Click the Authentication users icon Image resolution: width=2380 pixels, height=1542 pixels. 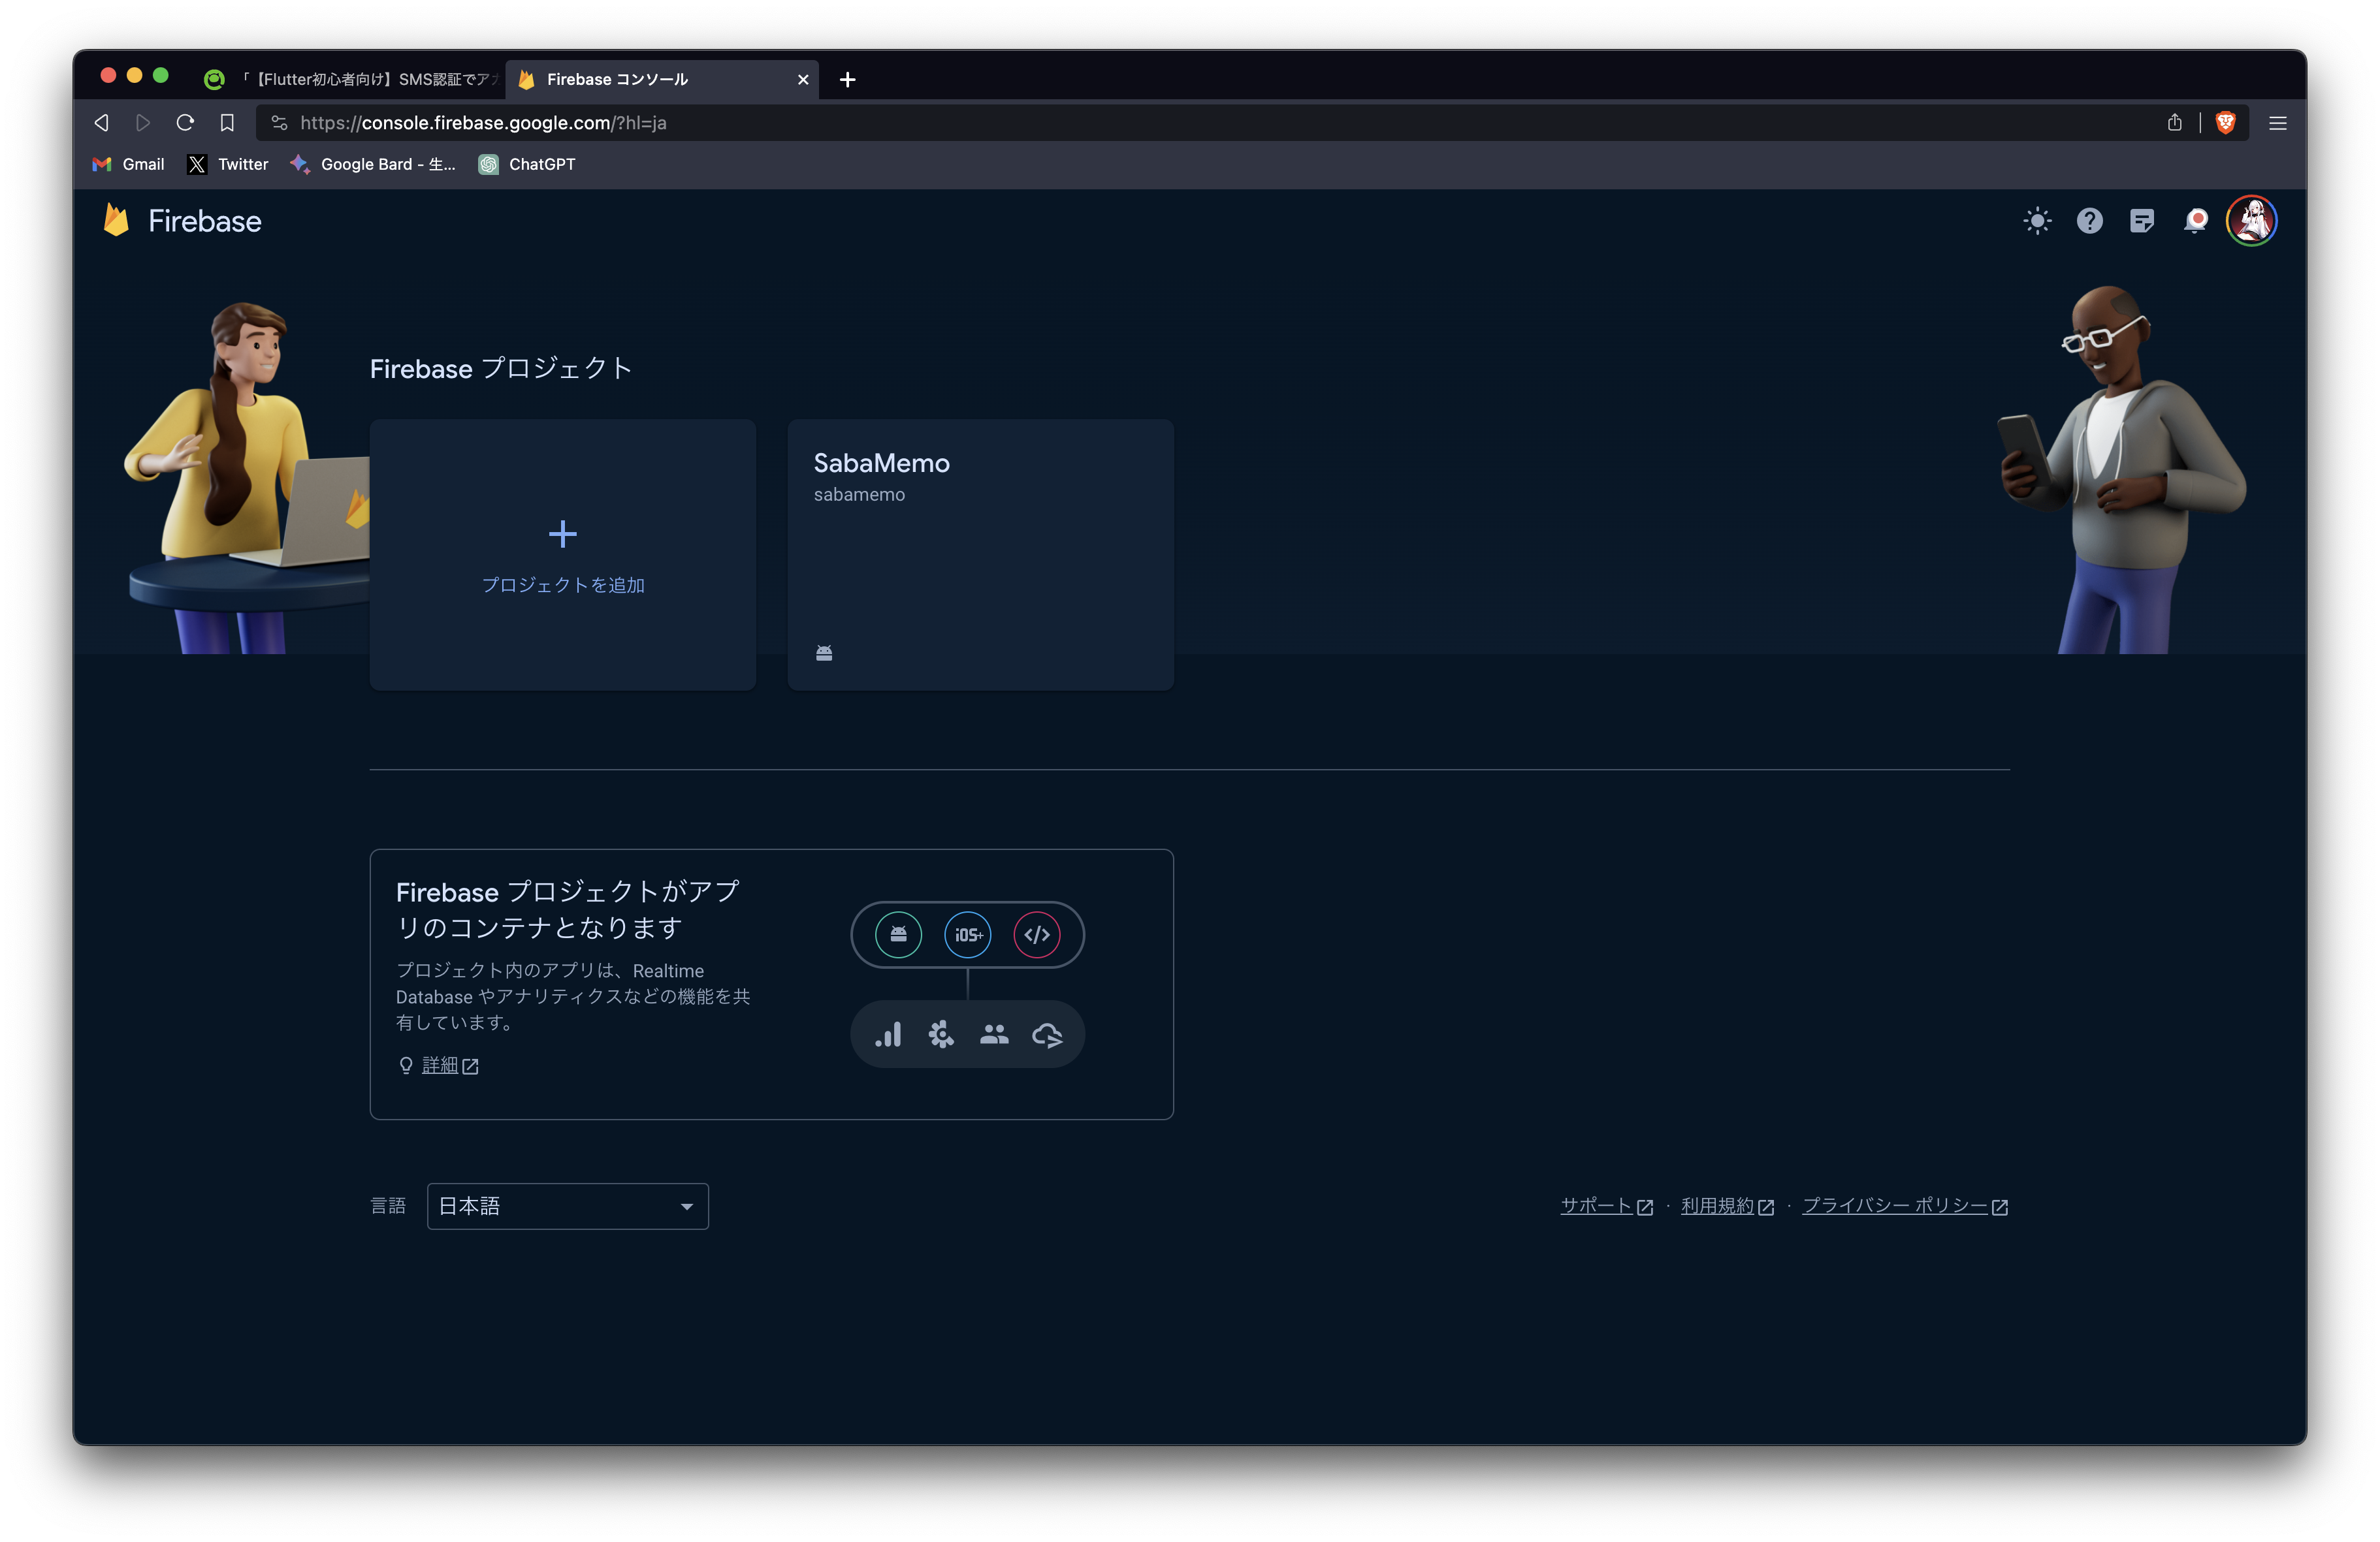[994, 1034]
